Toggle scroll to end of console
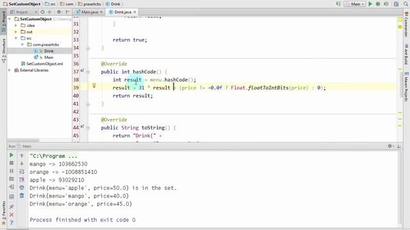Viewport: 410px width, 230px height. click(22, 180)
